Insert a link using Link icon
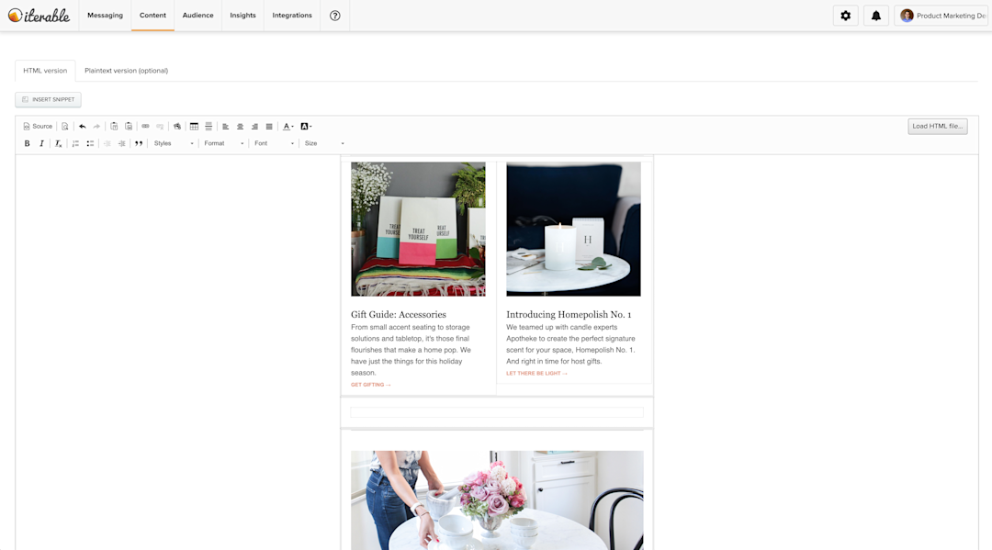992x550 pixels. coord(145,127)
